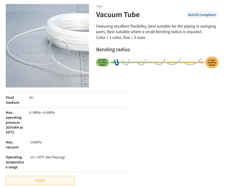
Task: Open the 1Color selection
Action: [40, 180]
